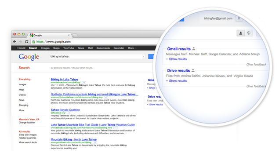Open Gmail results heading in magnified view
This screenshot has height=160, width=279.
click(179, 49)
